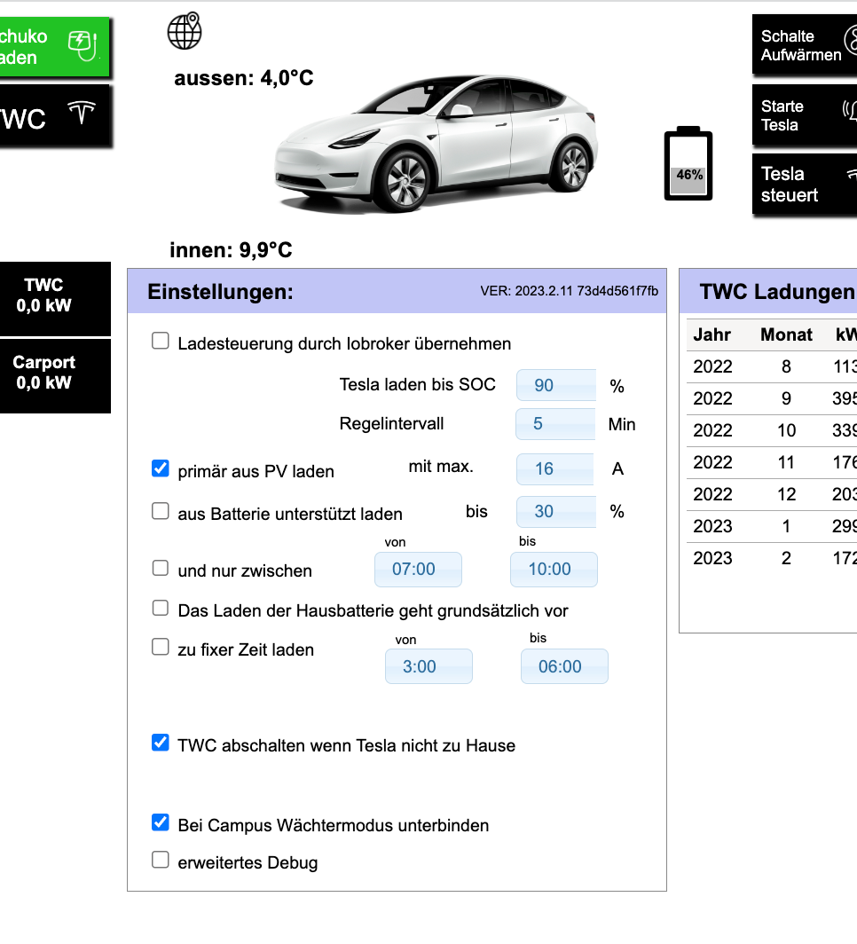Click the Monat column header
857x944 pixels.
[786, 334]
